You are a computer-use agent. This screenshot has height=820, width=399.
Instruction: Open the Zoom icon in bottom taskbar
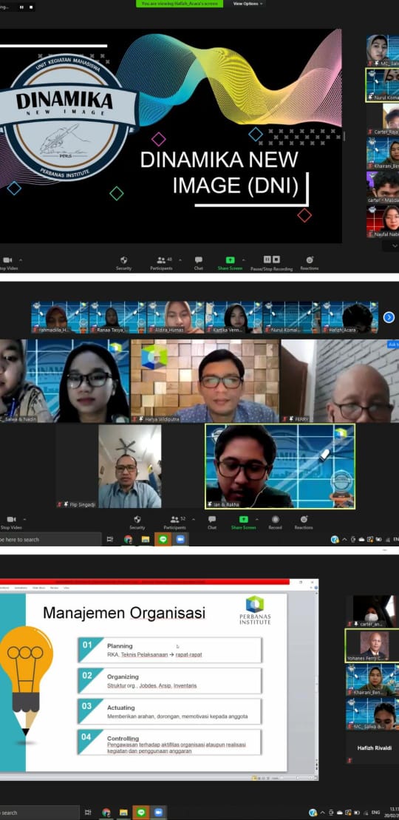click(x=158, y=813)
